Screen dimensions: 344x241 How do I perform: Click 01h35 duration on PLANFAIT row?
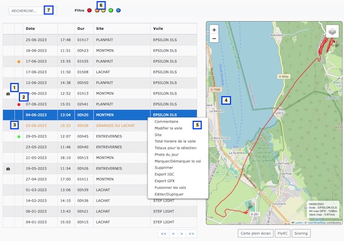click(84, 61)
